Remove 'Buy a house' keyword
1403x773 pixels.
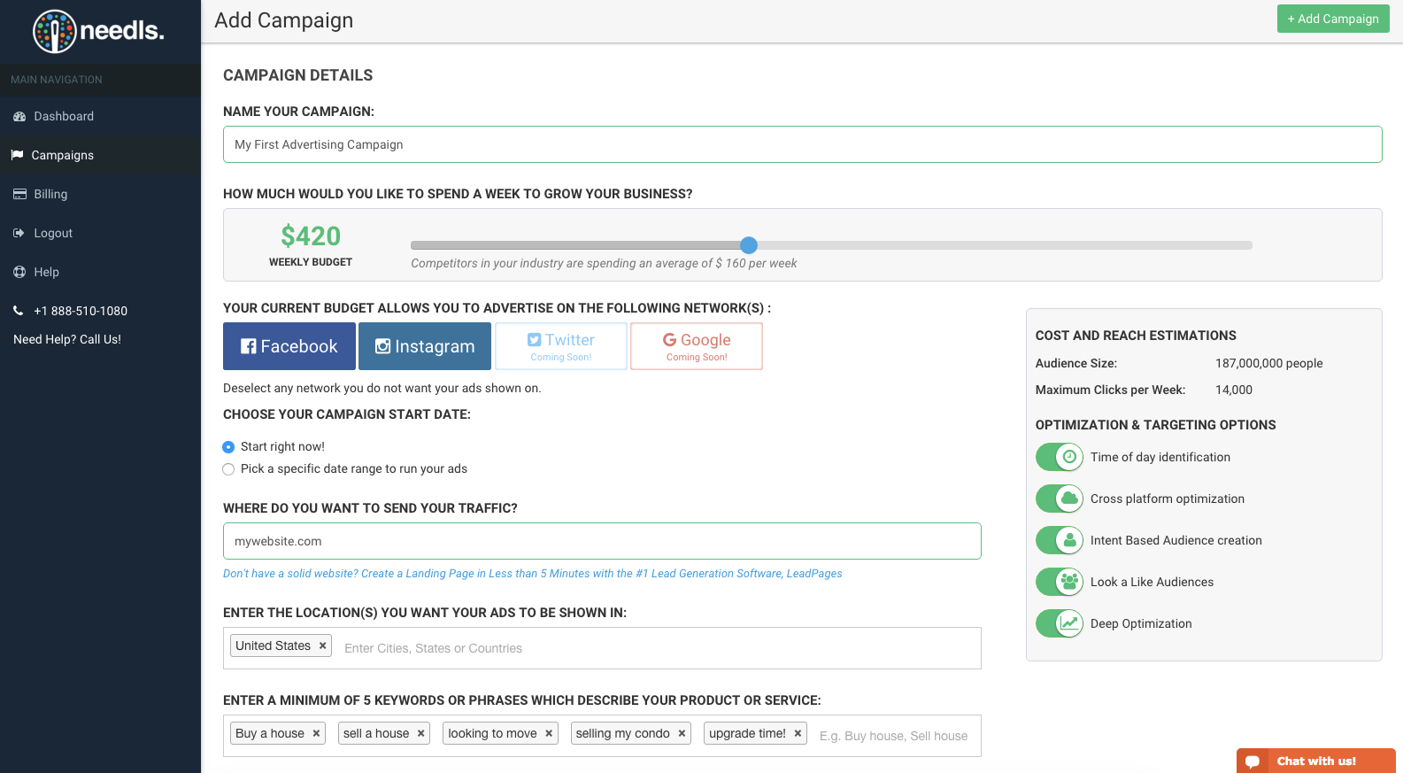316,733
